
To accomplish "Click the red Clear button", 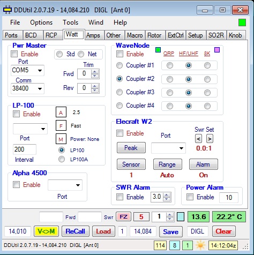I will pyautogui.click(x=223, y=231).
